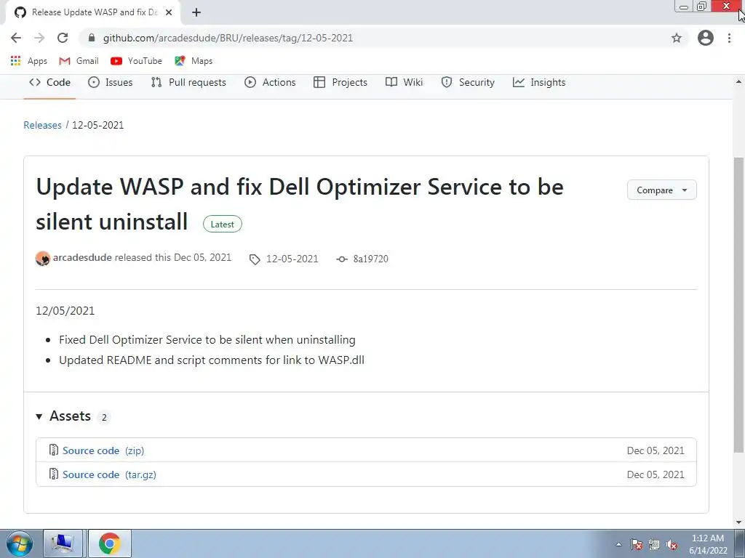Close the Release Update WASP tab
Image resolution: width=745 pixels, height=558 pixels.
[x=169, y=12]
